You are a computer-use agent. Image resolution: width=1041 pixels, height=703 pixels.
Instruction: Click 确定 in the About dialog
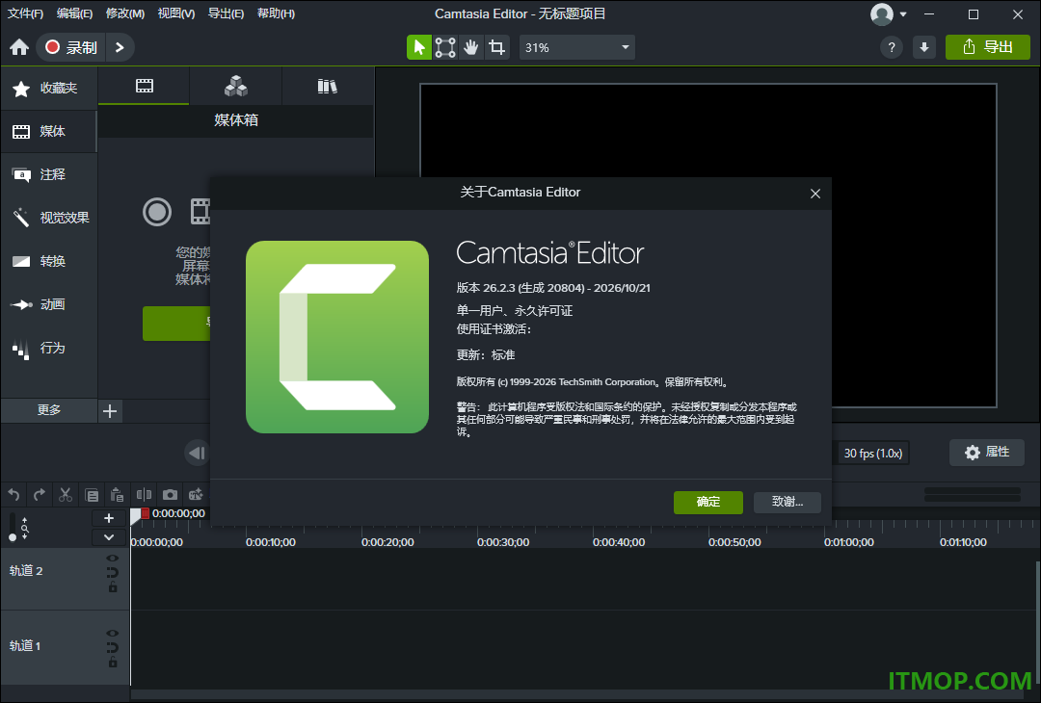coord(707,502)
